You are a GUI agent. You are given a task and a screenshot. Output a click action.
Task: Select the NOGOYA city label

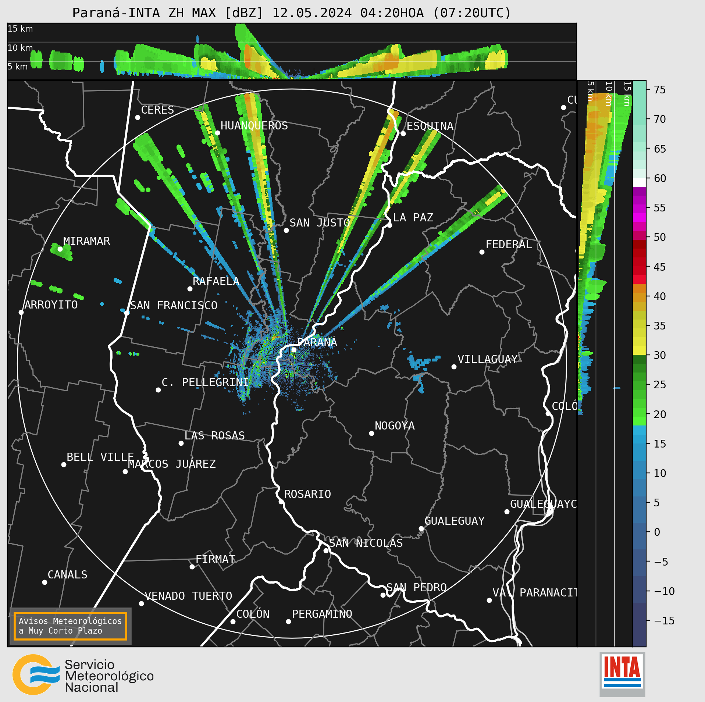[395, 425]
